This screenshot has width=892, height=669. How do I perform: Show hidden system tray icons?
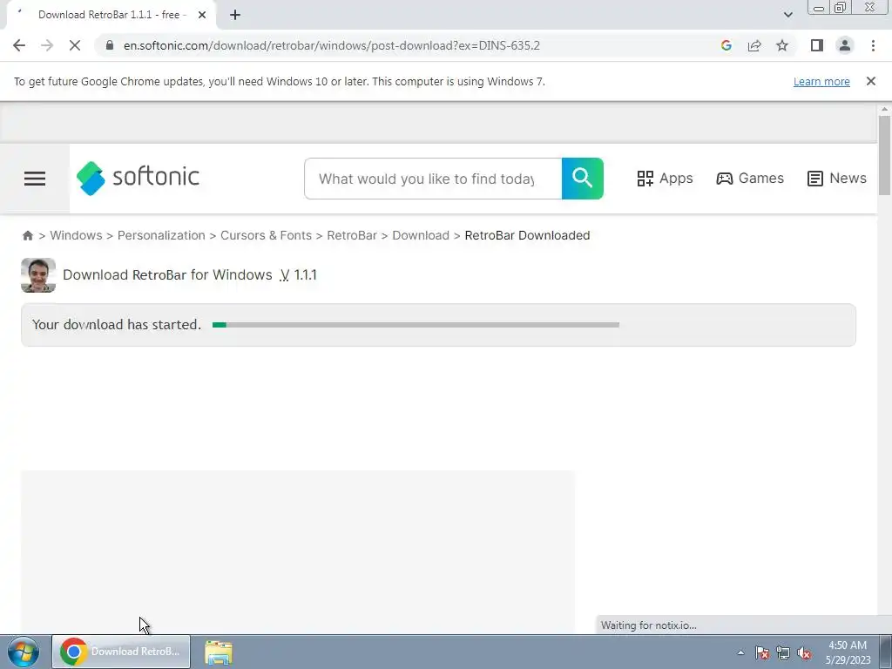tap(740, 652)
